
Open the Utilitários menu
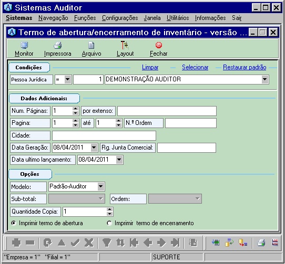178,18
